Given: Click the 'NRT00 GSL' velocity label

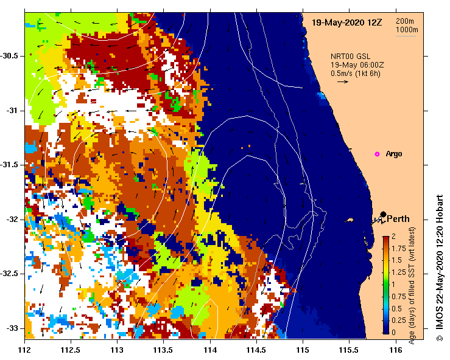Looking at the screenshot, I should 350,57.
